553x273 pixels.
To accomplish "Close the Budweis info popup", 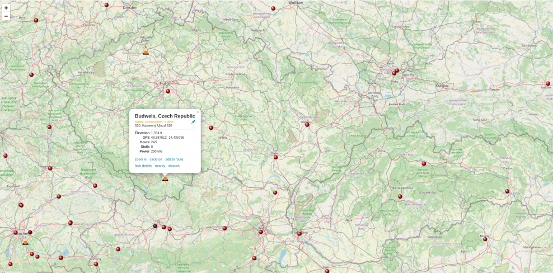I will coord(198,112).
